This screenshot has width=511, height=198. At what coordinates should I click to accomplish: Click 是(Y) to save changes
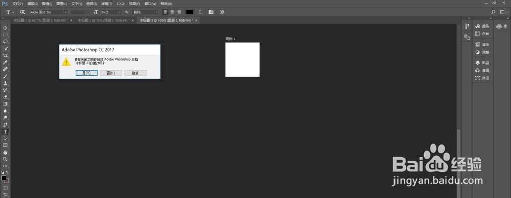click(86, 73)
